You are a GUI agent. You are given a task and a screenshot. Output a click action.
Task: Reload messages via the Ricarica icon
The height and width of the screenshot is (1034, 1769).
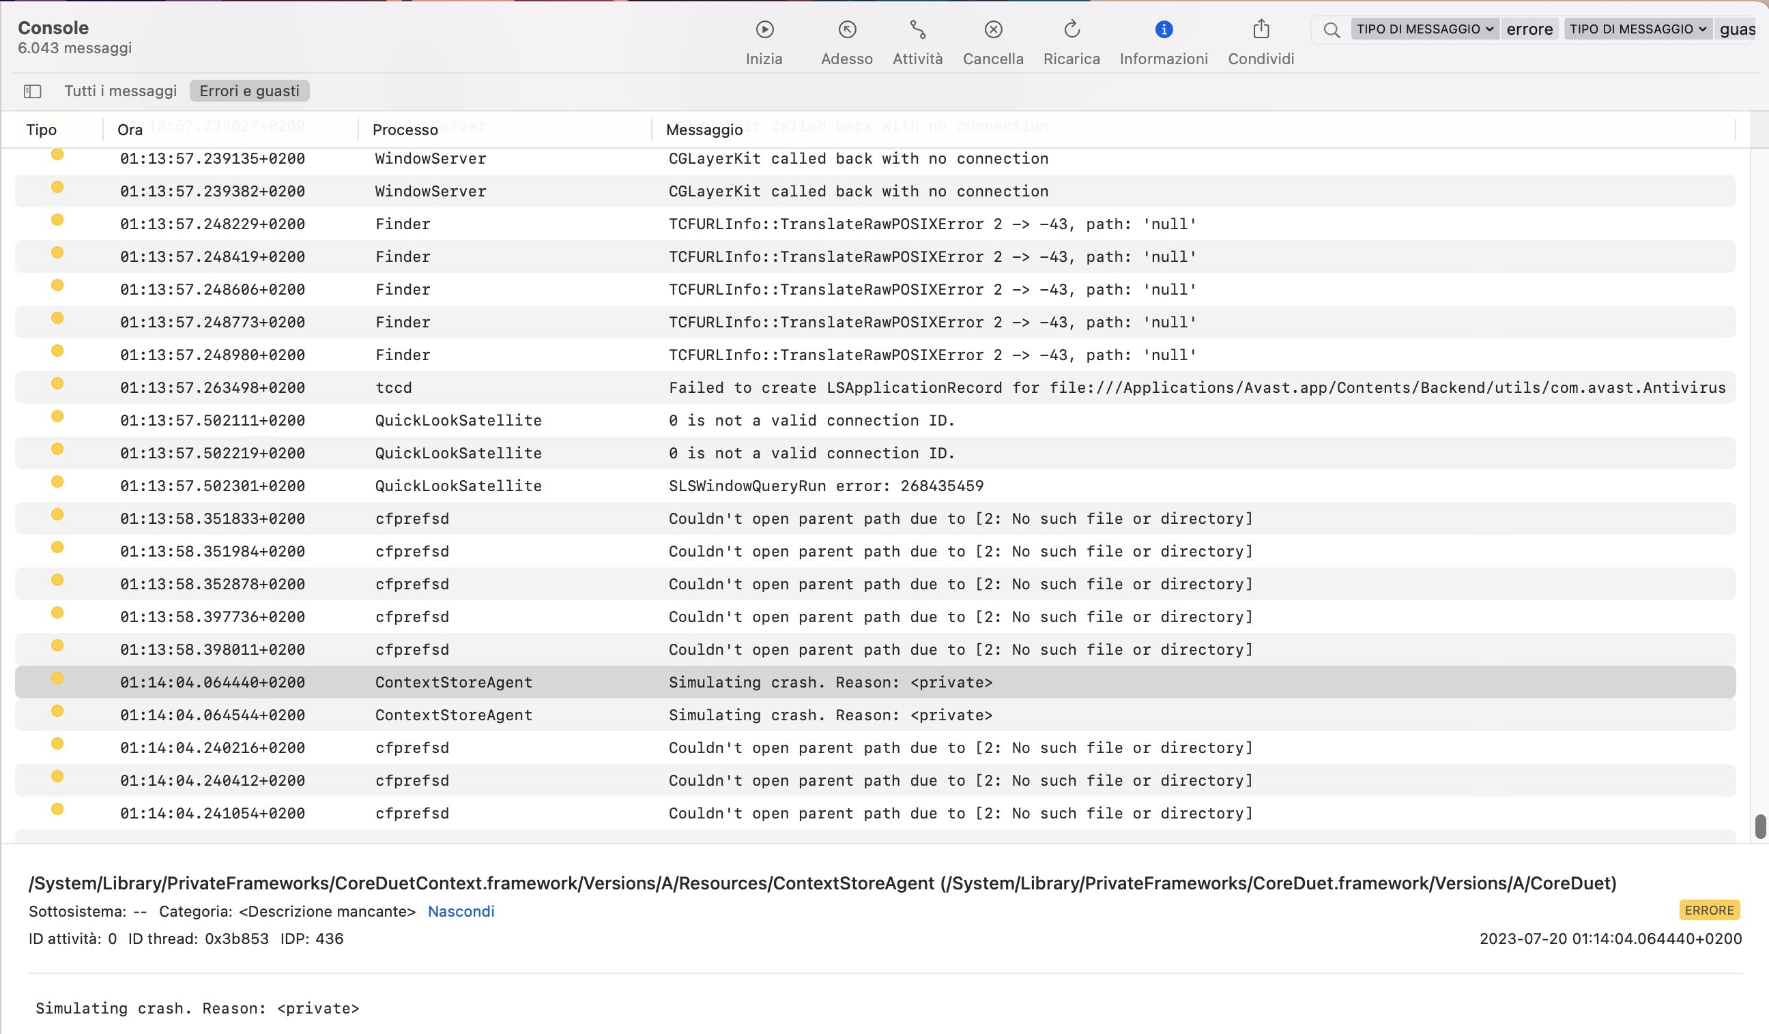(x=1071, y=29)
